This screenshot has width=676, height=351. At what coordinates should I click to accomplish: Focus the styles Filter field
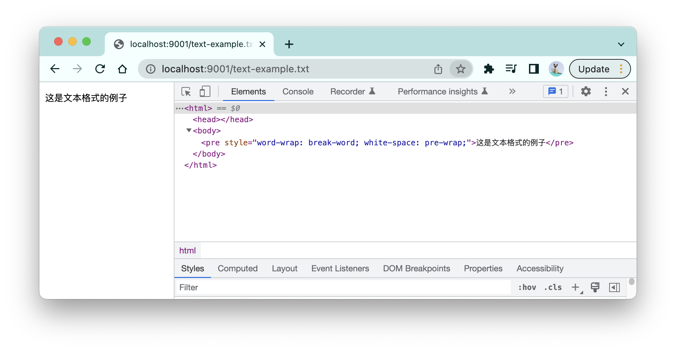tap(343, 287)
